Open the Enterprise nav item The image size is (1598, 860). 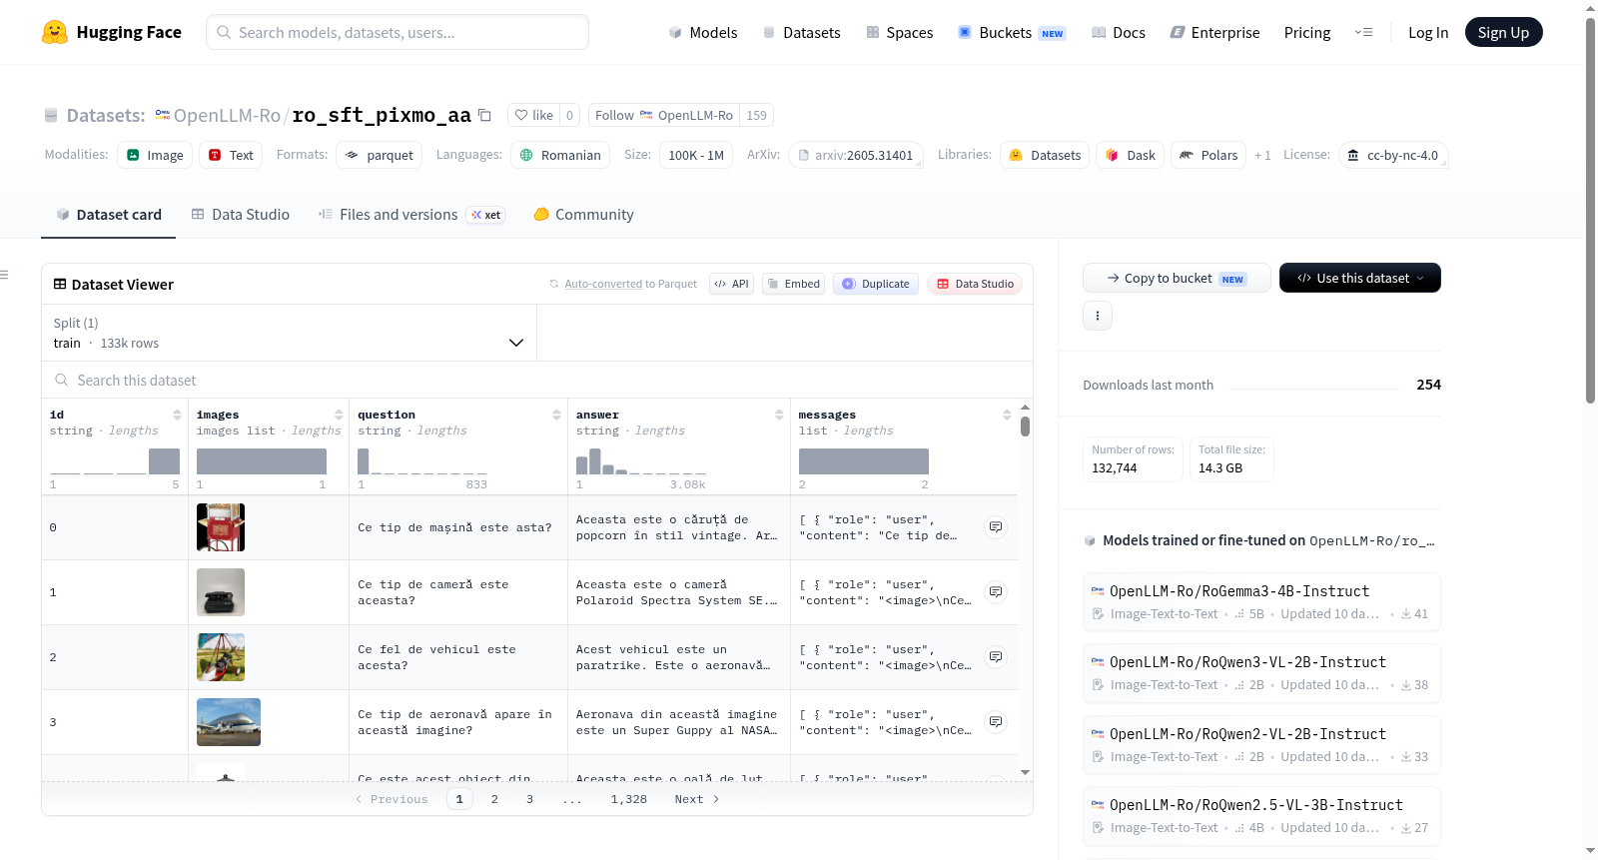(1214, 32)
